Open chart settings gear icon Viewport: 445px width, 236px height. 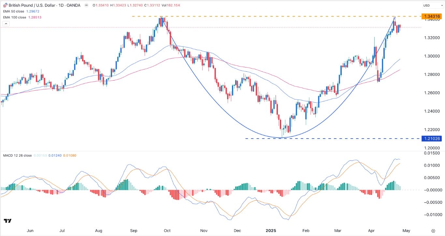433,230
